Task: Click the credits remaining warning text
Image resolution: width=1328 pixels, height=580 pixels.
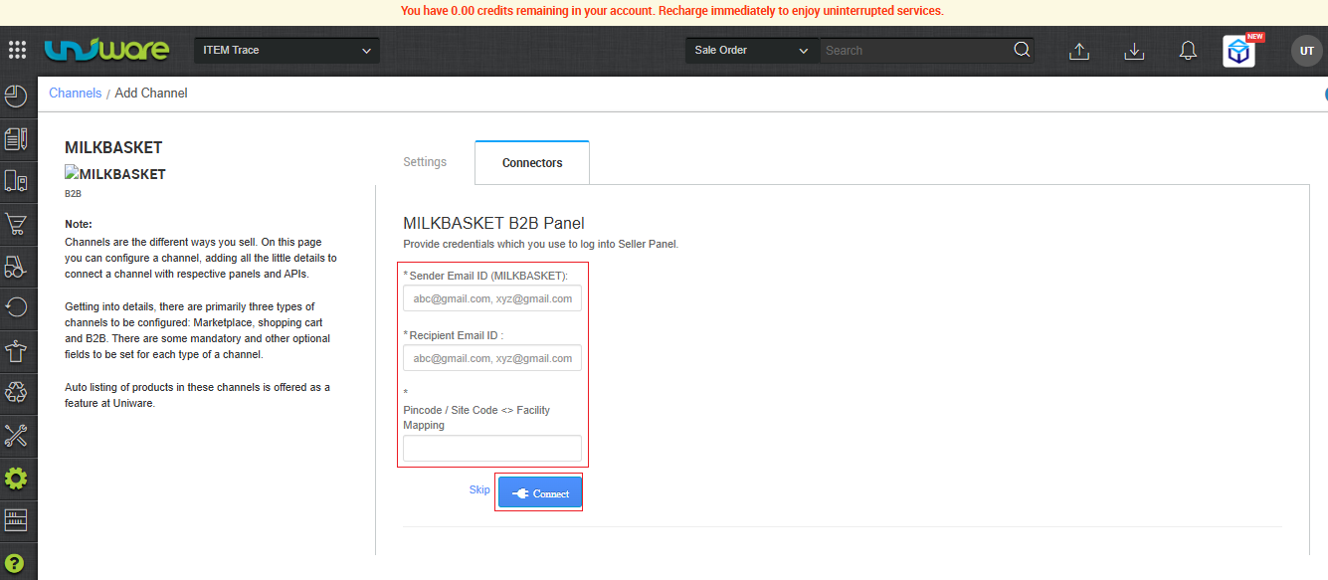Action: click(671, 11)
